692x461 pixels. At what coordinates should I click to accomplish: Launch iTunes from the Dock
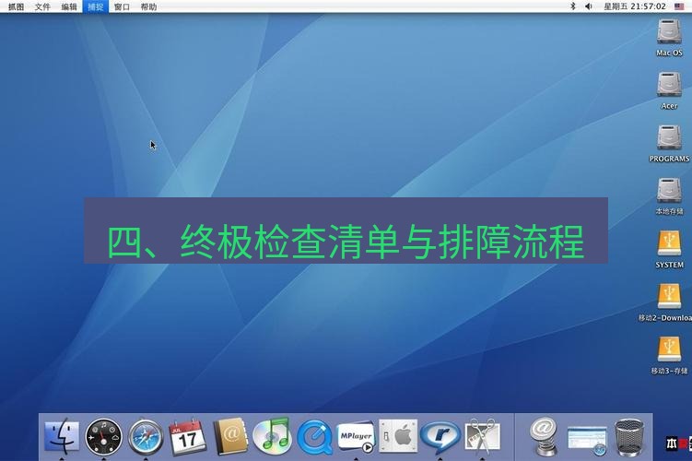273,436
